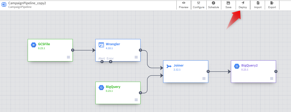This screenshot has width=291, height=112.
Task: Open the Schedule clock button
Action: pyautogui.click(x=213, y=5)
